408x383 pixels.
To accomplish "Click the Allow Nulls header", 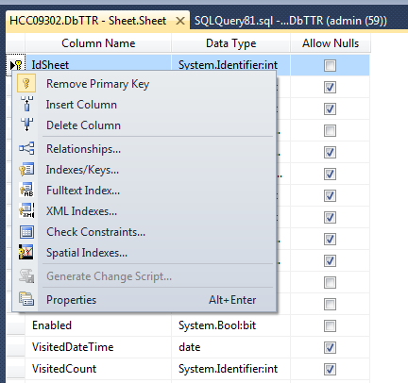I will click(331, 43).
